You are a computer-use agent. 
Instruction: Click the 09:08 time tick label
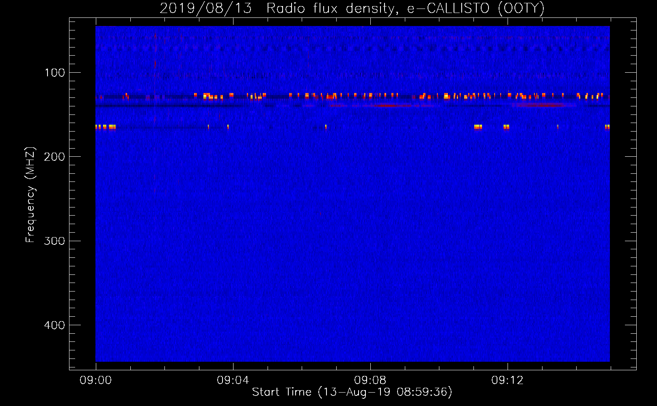(x=370, y=380)
